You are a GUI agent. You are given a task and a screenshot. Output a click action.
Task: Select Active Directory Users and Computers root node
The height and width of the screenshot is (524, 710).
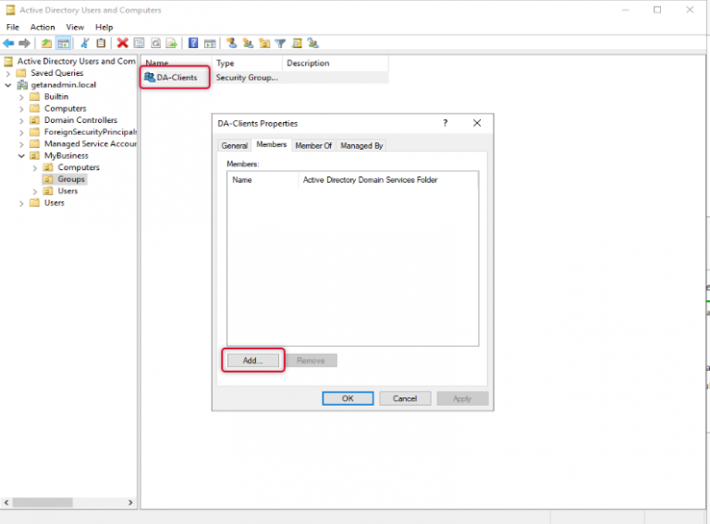click(x=76, y=61)
